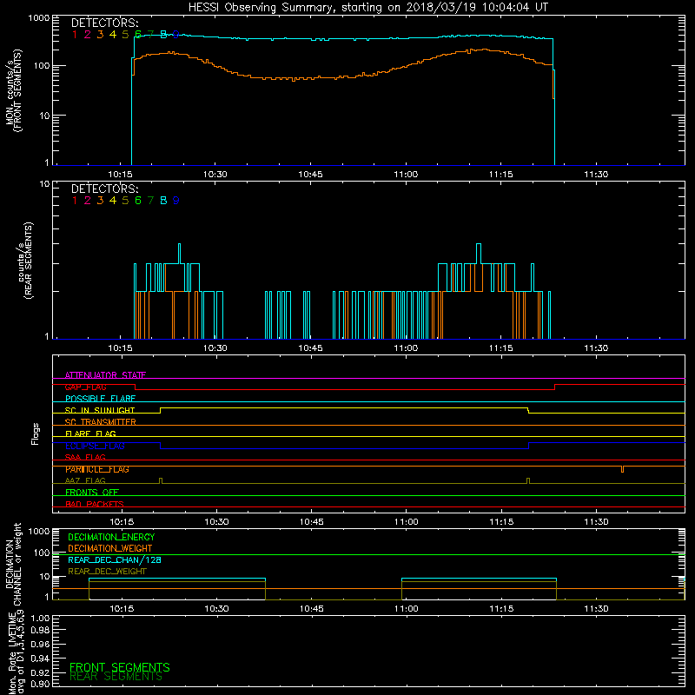This screenshot has width=695, height=695.
Task: Select red detector number 1 in front segments legend
Action: pyautogui.click(x=75, y=35)
